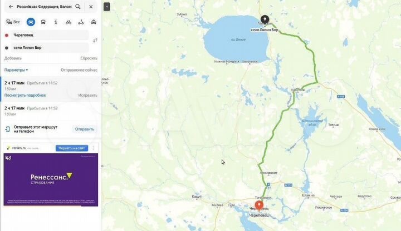Select the taxi route mode icon
Screen dimensions: 401x231
[94, 22]
